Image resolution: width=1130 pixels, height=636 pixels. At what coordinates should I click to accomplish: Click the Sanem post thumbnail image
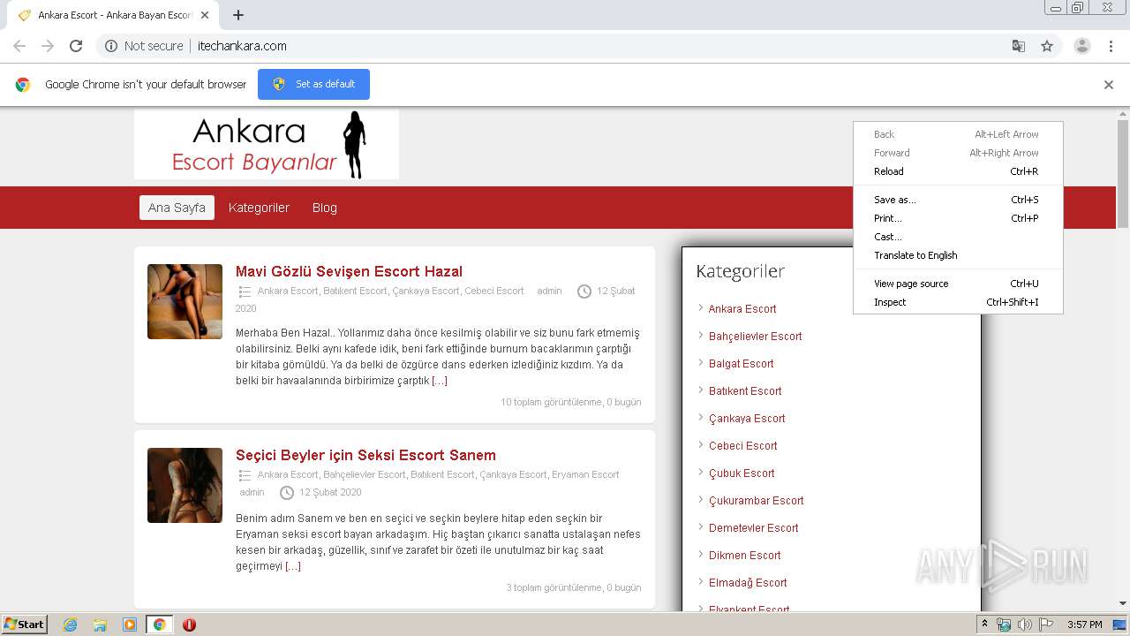point(185,485)
